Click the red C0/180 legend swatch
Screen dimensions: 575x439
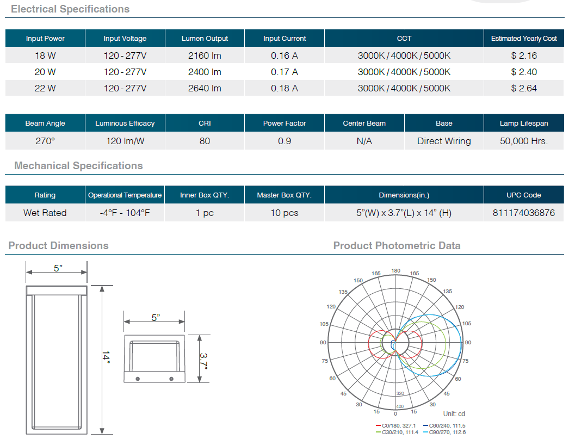click(x=378, y=426)
